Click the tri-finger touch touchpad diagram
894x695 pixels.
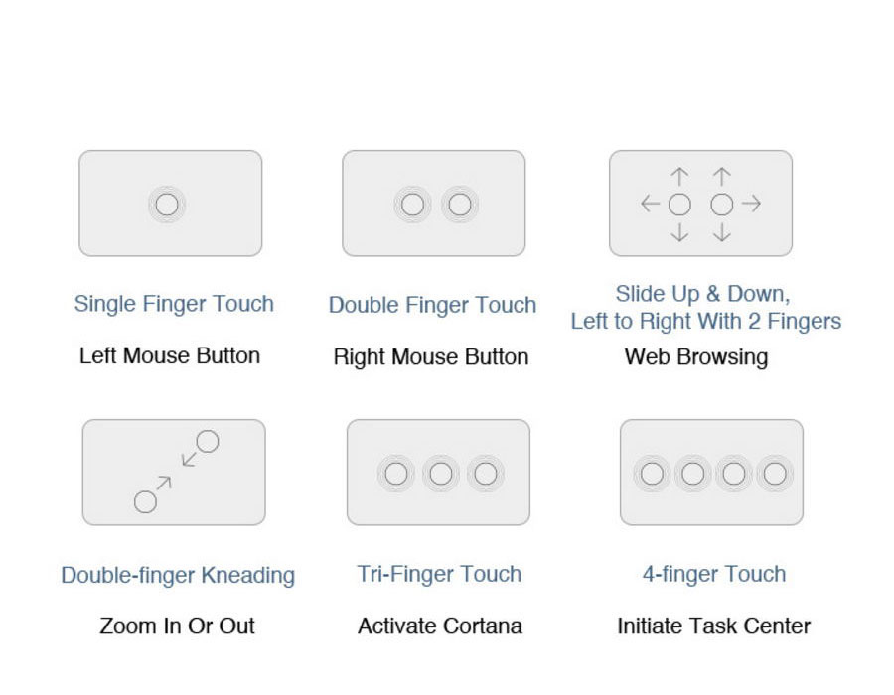click(x=438, y=472)
